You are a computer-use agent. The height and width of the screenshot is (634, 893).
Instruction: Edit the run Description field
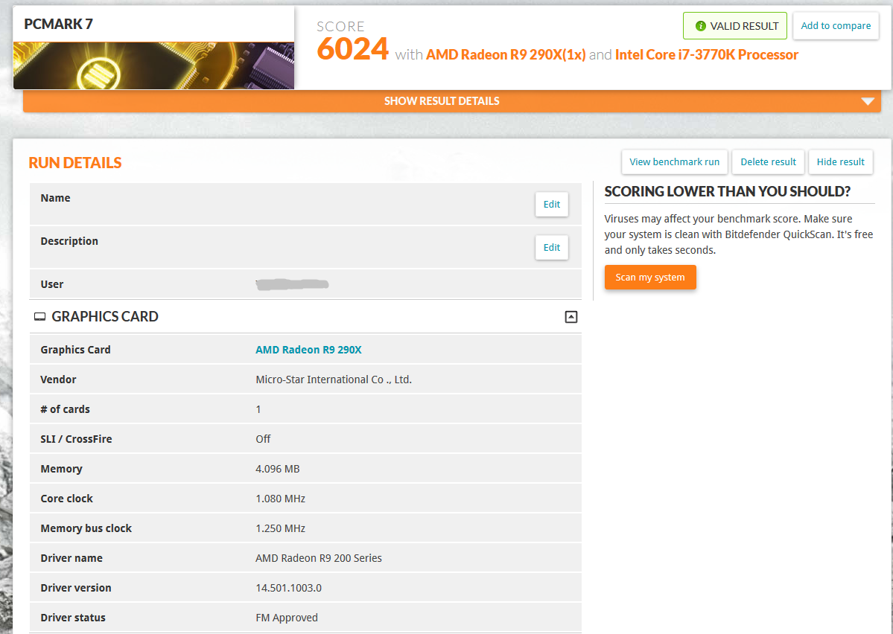point(551,248)
